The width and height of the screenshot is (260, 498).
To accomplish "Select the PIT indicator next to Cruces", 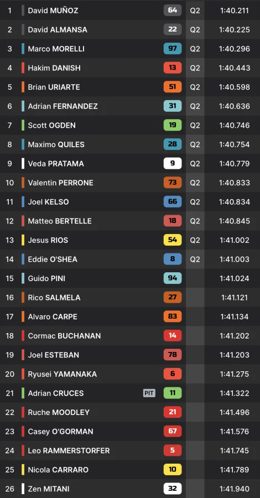I will [x=149, y=393].
